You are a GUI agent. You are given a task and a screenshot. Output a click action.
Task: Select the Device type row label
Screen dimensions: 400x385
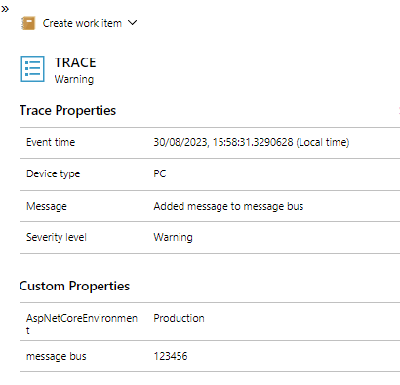[54, 173]
